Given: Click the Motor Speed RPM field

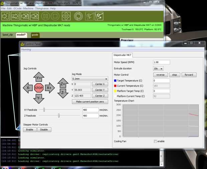Looking at the screenshot, I should click(x=161, y=62).
